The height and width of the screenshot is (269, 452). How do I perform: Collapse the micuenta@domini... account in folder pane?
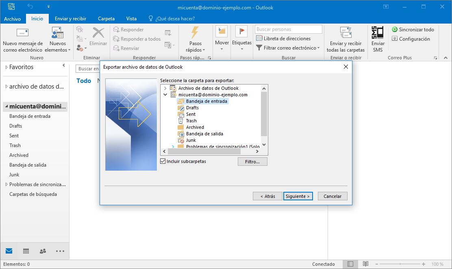[x=7, y=106]
